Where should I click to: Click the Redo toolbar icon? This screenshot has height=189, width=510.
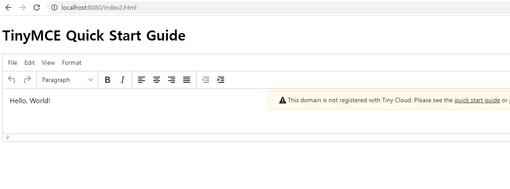pos(27,80)
